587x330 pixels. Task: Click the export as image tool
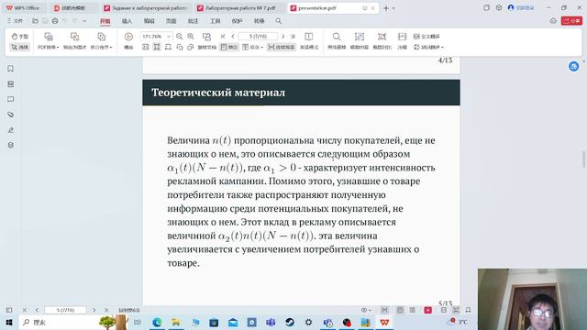(75, 41)
